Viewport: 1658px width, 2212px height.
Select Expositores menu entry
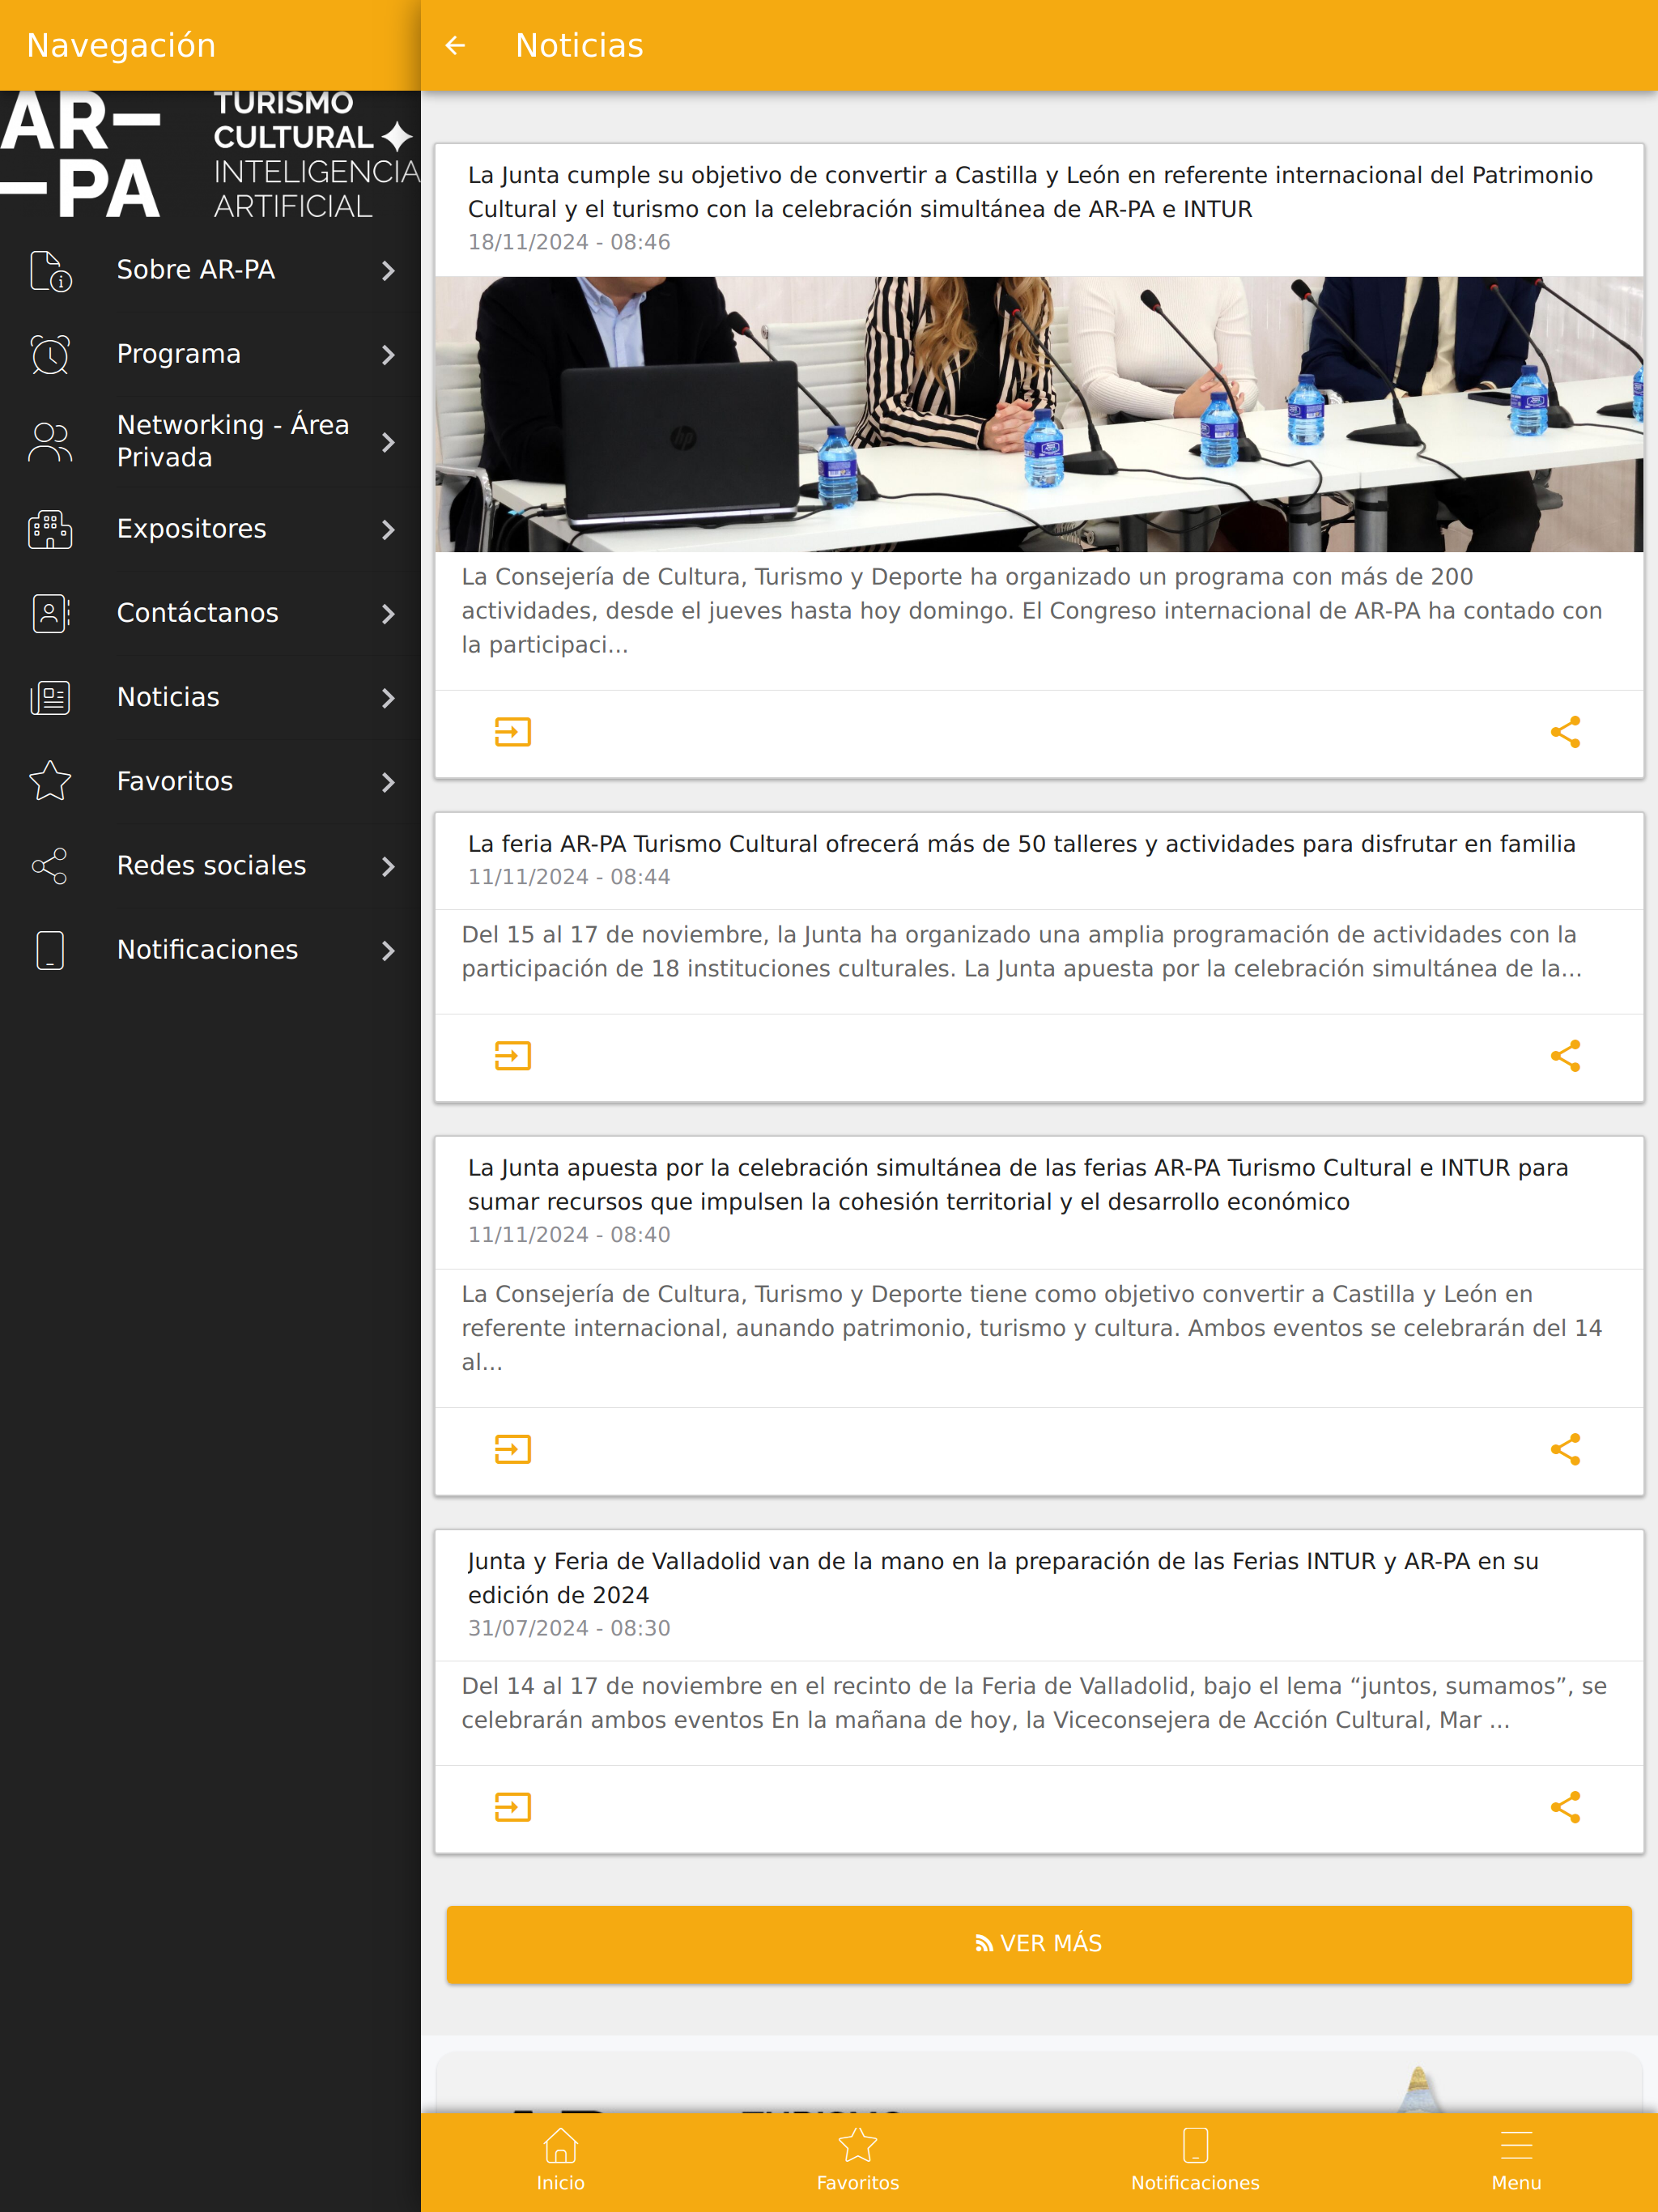pos(210,529)
